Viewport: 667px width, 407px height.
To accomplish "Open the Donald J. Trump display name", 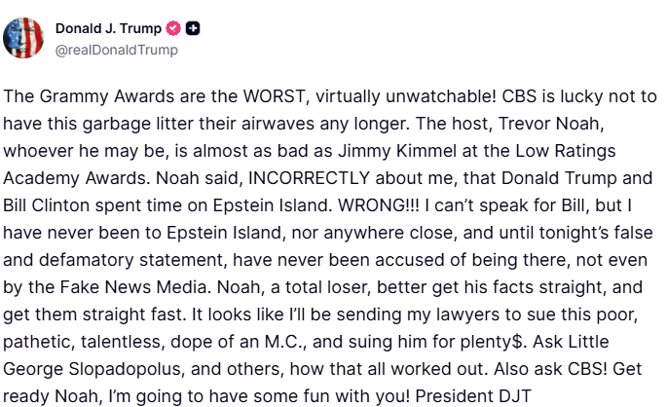I will [x=108, y=28].
